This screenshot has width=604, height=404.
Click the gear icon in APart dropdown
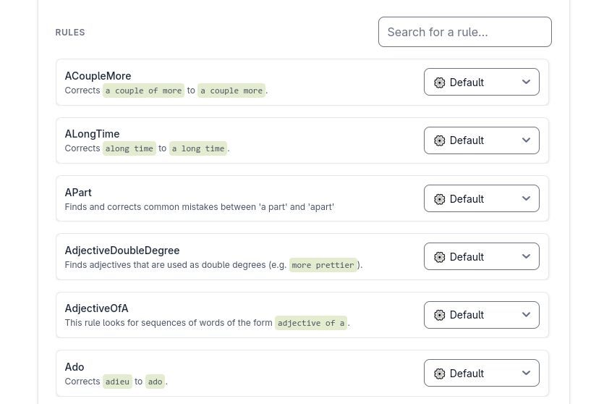(x=440, y=199)
